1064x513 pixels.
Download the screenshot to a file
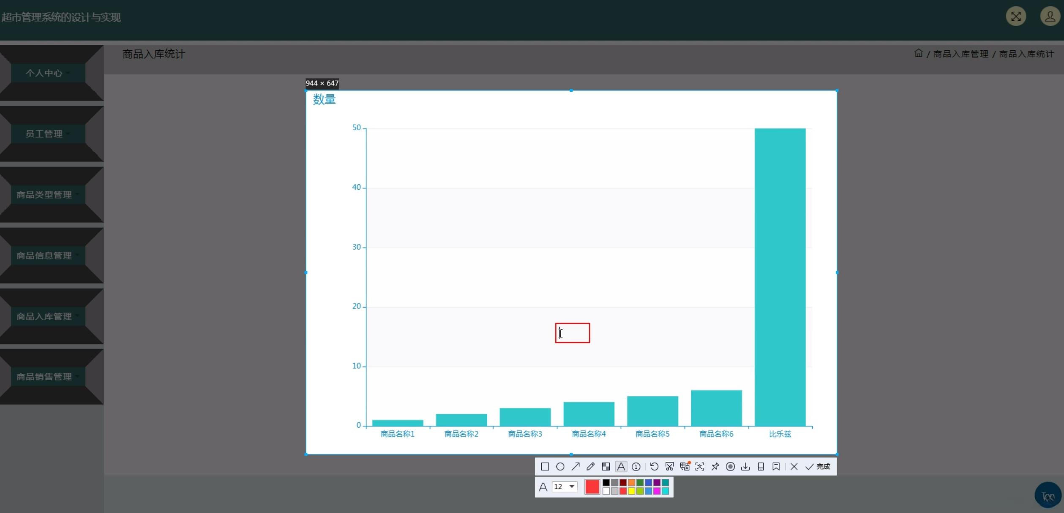(x=745, y=467)
